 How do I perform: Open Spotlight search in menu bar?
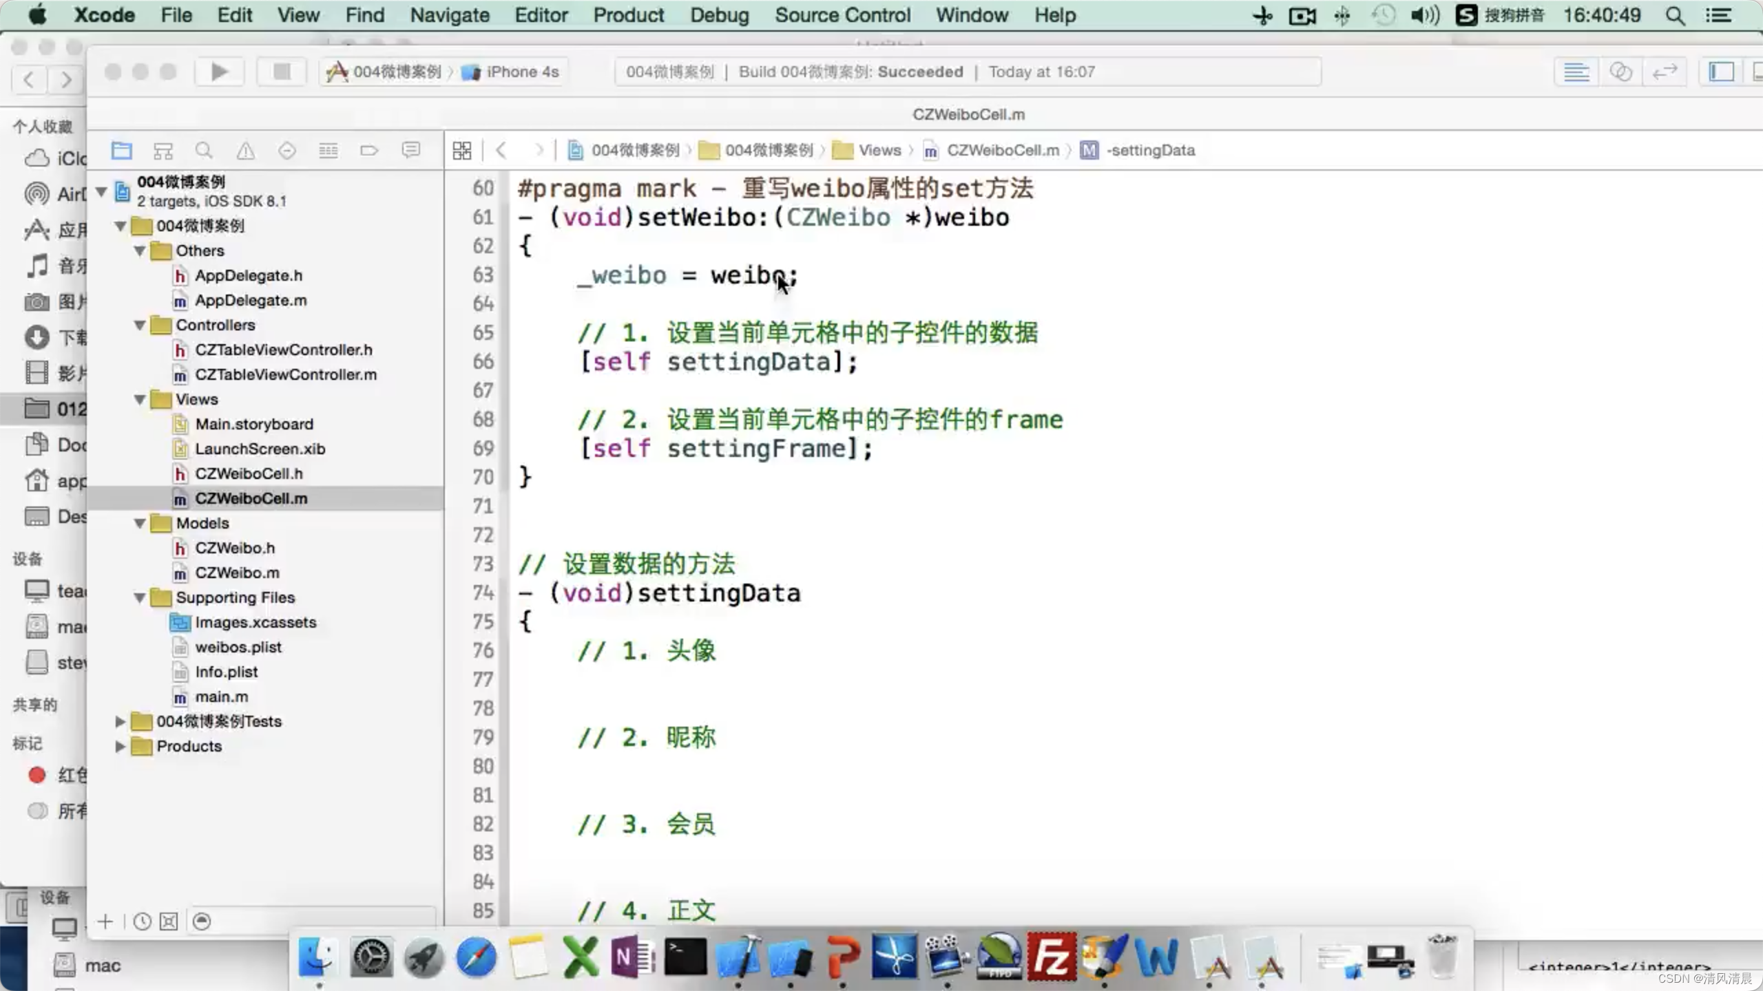tap(1675, 15)
